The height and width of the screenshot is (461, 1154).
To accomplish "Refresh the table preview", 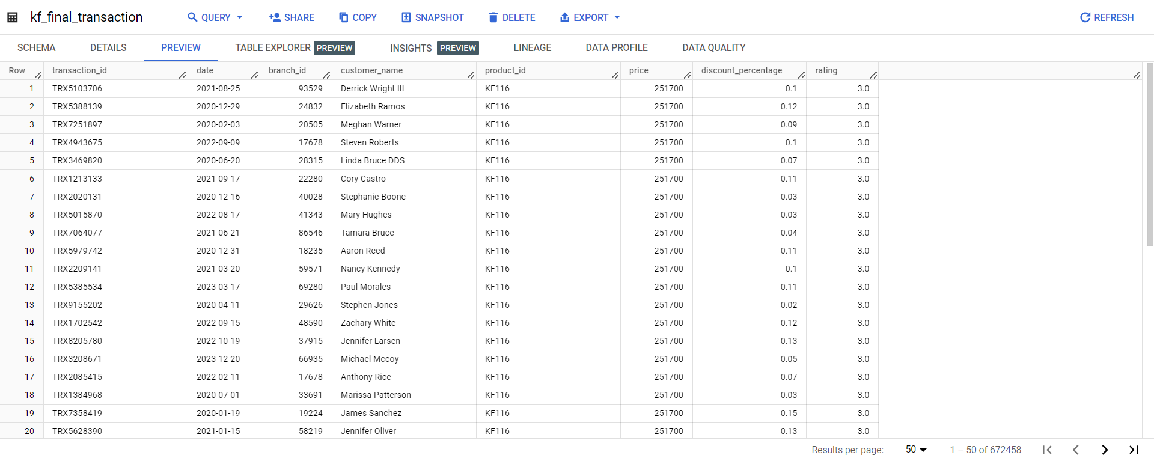I will (x=1107, y=17).
